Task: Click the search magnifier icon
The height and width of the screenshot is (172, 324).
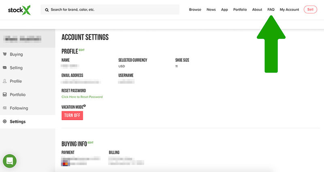Action: point(47,10)
